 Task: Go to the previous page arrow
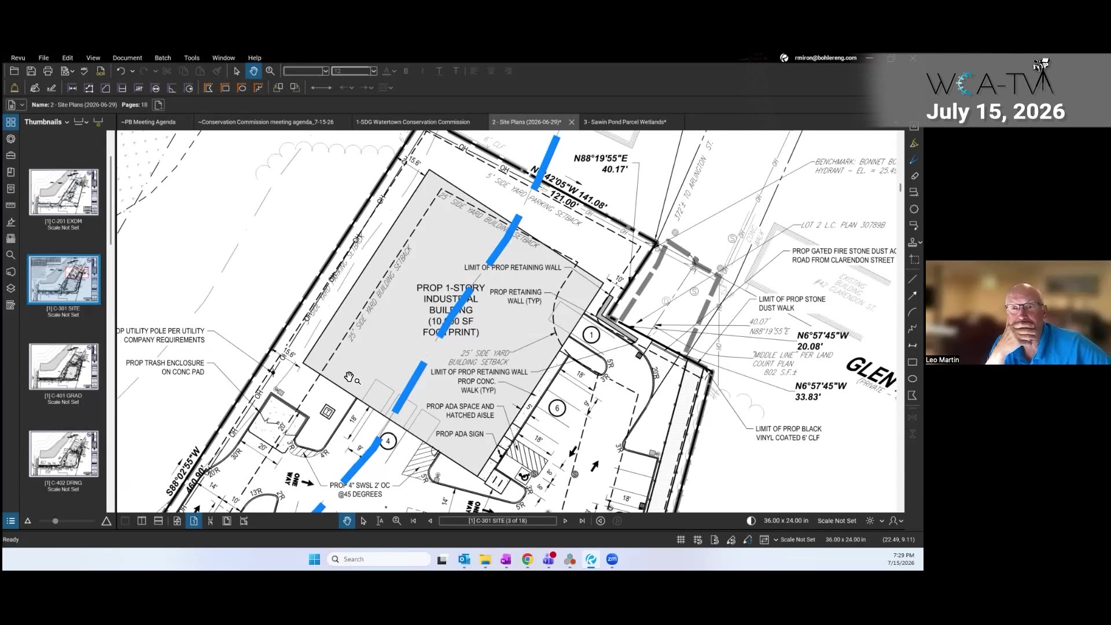tap(430, 521)
